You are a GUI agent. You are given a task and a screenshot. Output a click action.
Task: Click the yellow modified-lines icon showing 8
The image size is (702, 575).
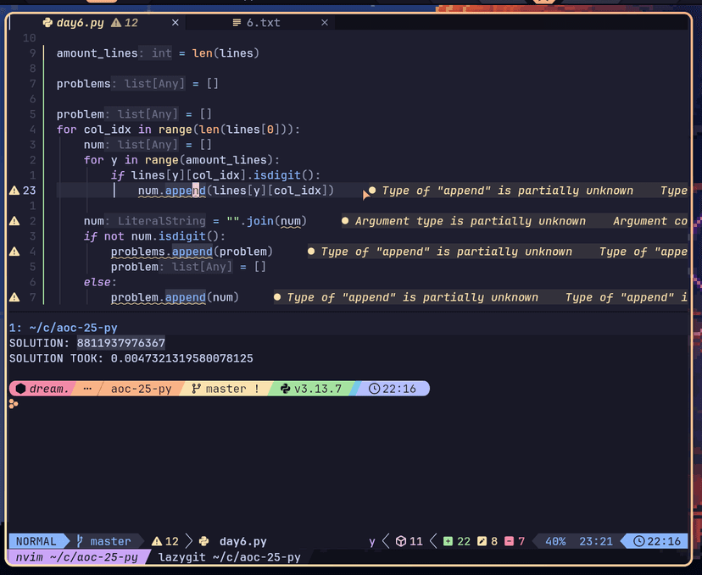pyautogui.click(x=482, y=541)
